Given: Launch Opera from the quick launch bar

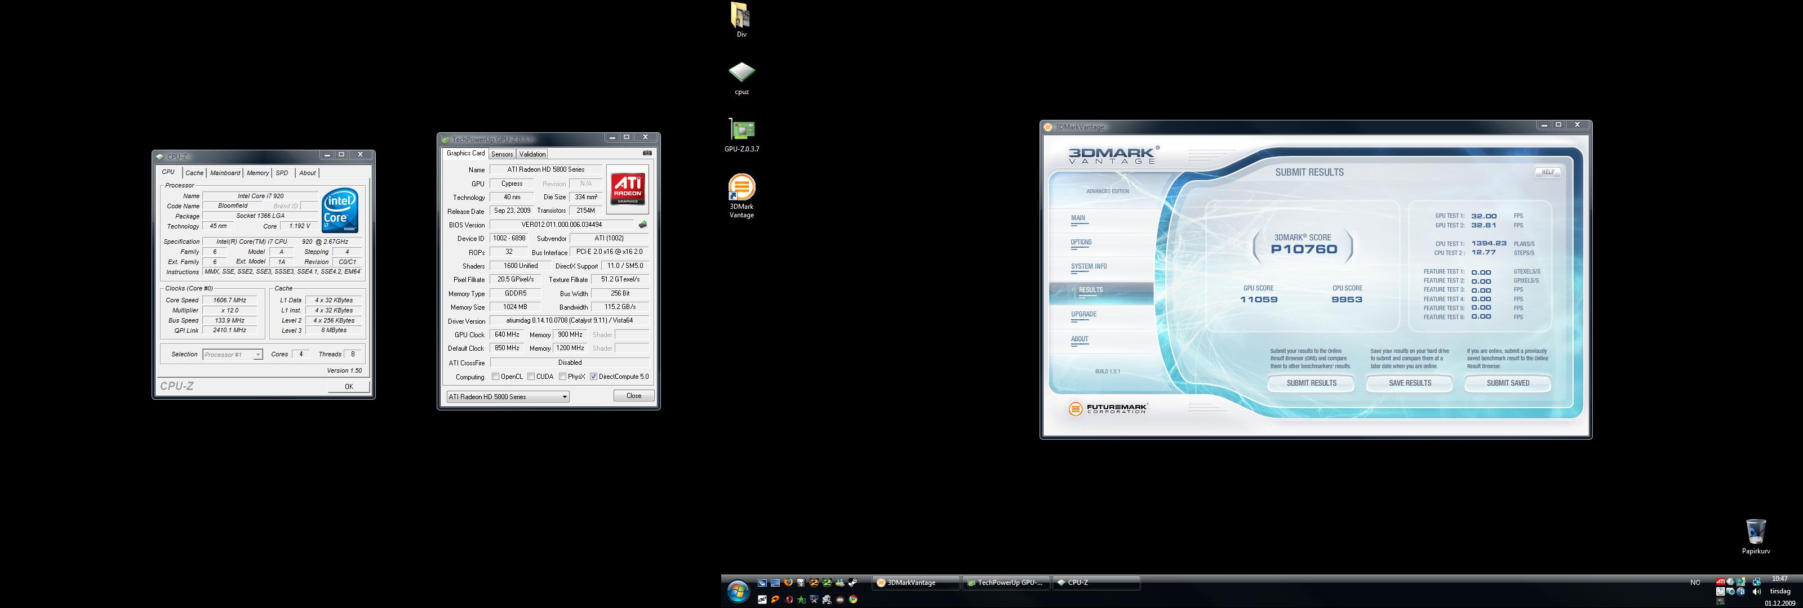Looking at the screenshot, I should pyautogui.click(x=789, y=600).
